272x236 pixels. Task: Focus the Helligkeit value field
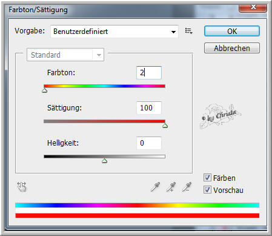point(149,143)
